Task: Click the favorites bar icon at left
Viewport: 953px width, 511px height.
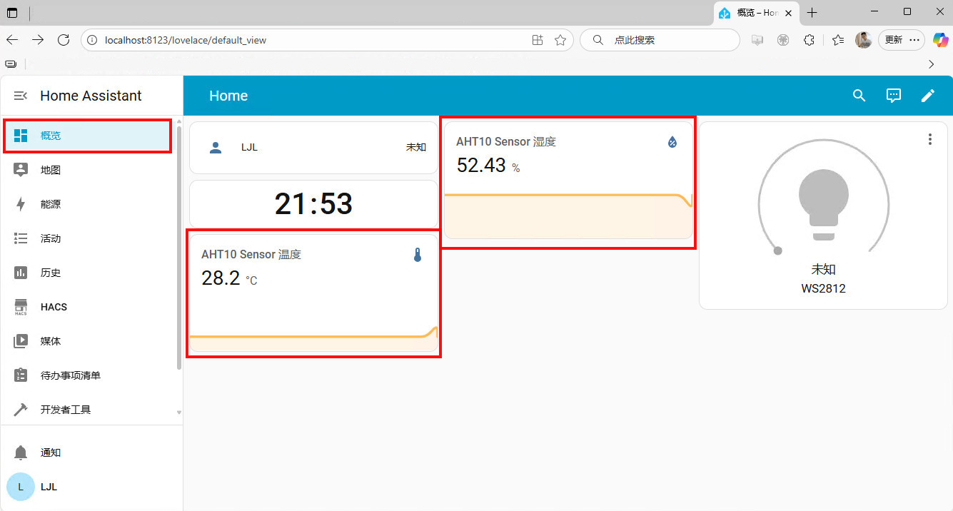Action: pyautogui.click(x=11, y=64)
